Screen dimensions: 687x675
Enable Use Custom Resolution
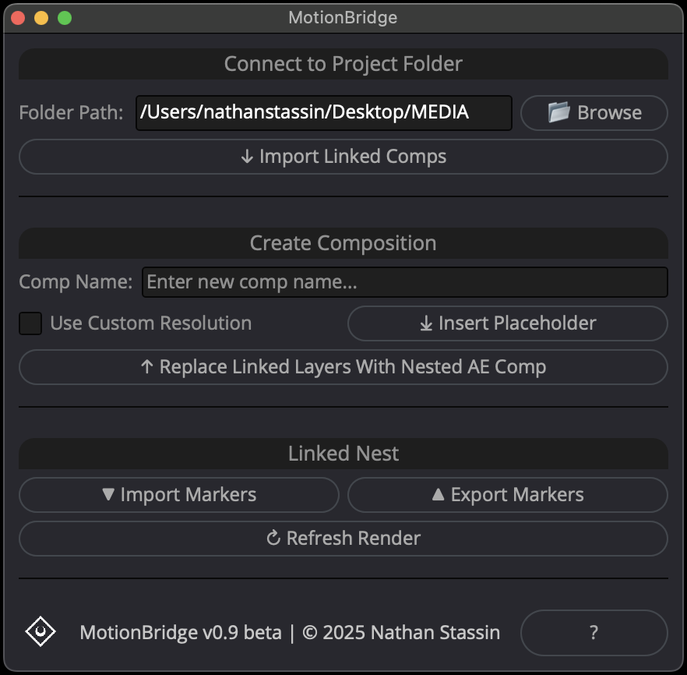[30, 323]
